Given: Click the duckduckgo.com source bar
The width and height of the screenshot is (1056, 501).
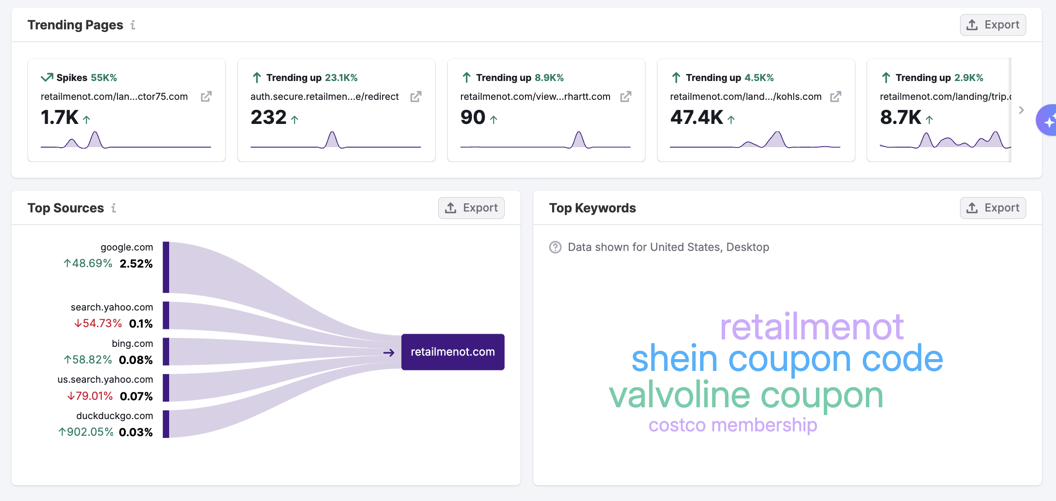Looking at the screenshot, I should [x=166, y=424].
